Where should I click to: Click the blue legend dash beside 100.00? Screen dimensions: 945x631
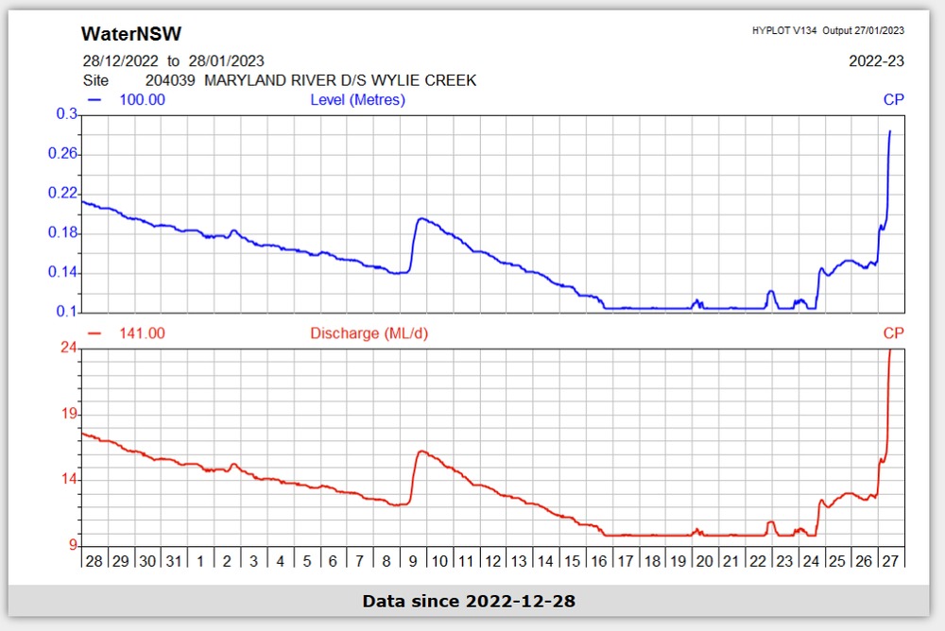94,99
